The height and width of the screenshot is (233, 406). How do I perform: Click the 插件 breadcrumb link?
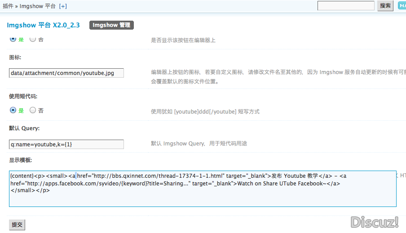[x=8, y=6]
